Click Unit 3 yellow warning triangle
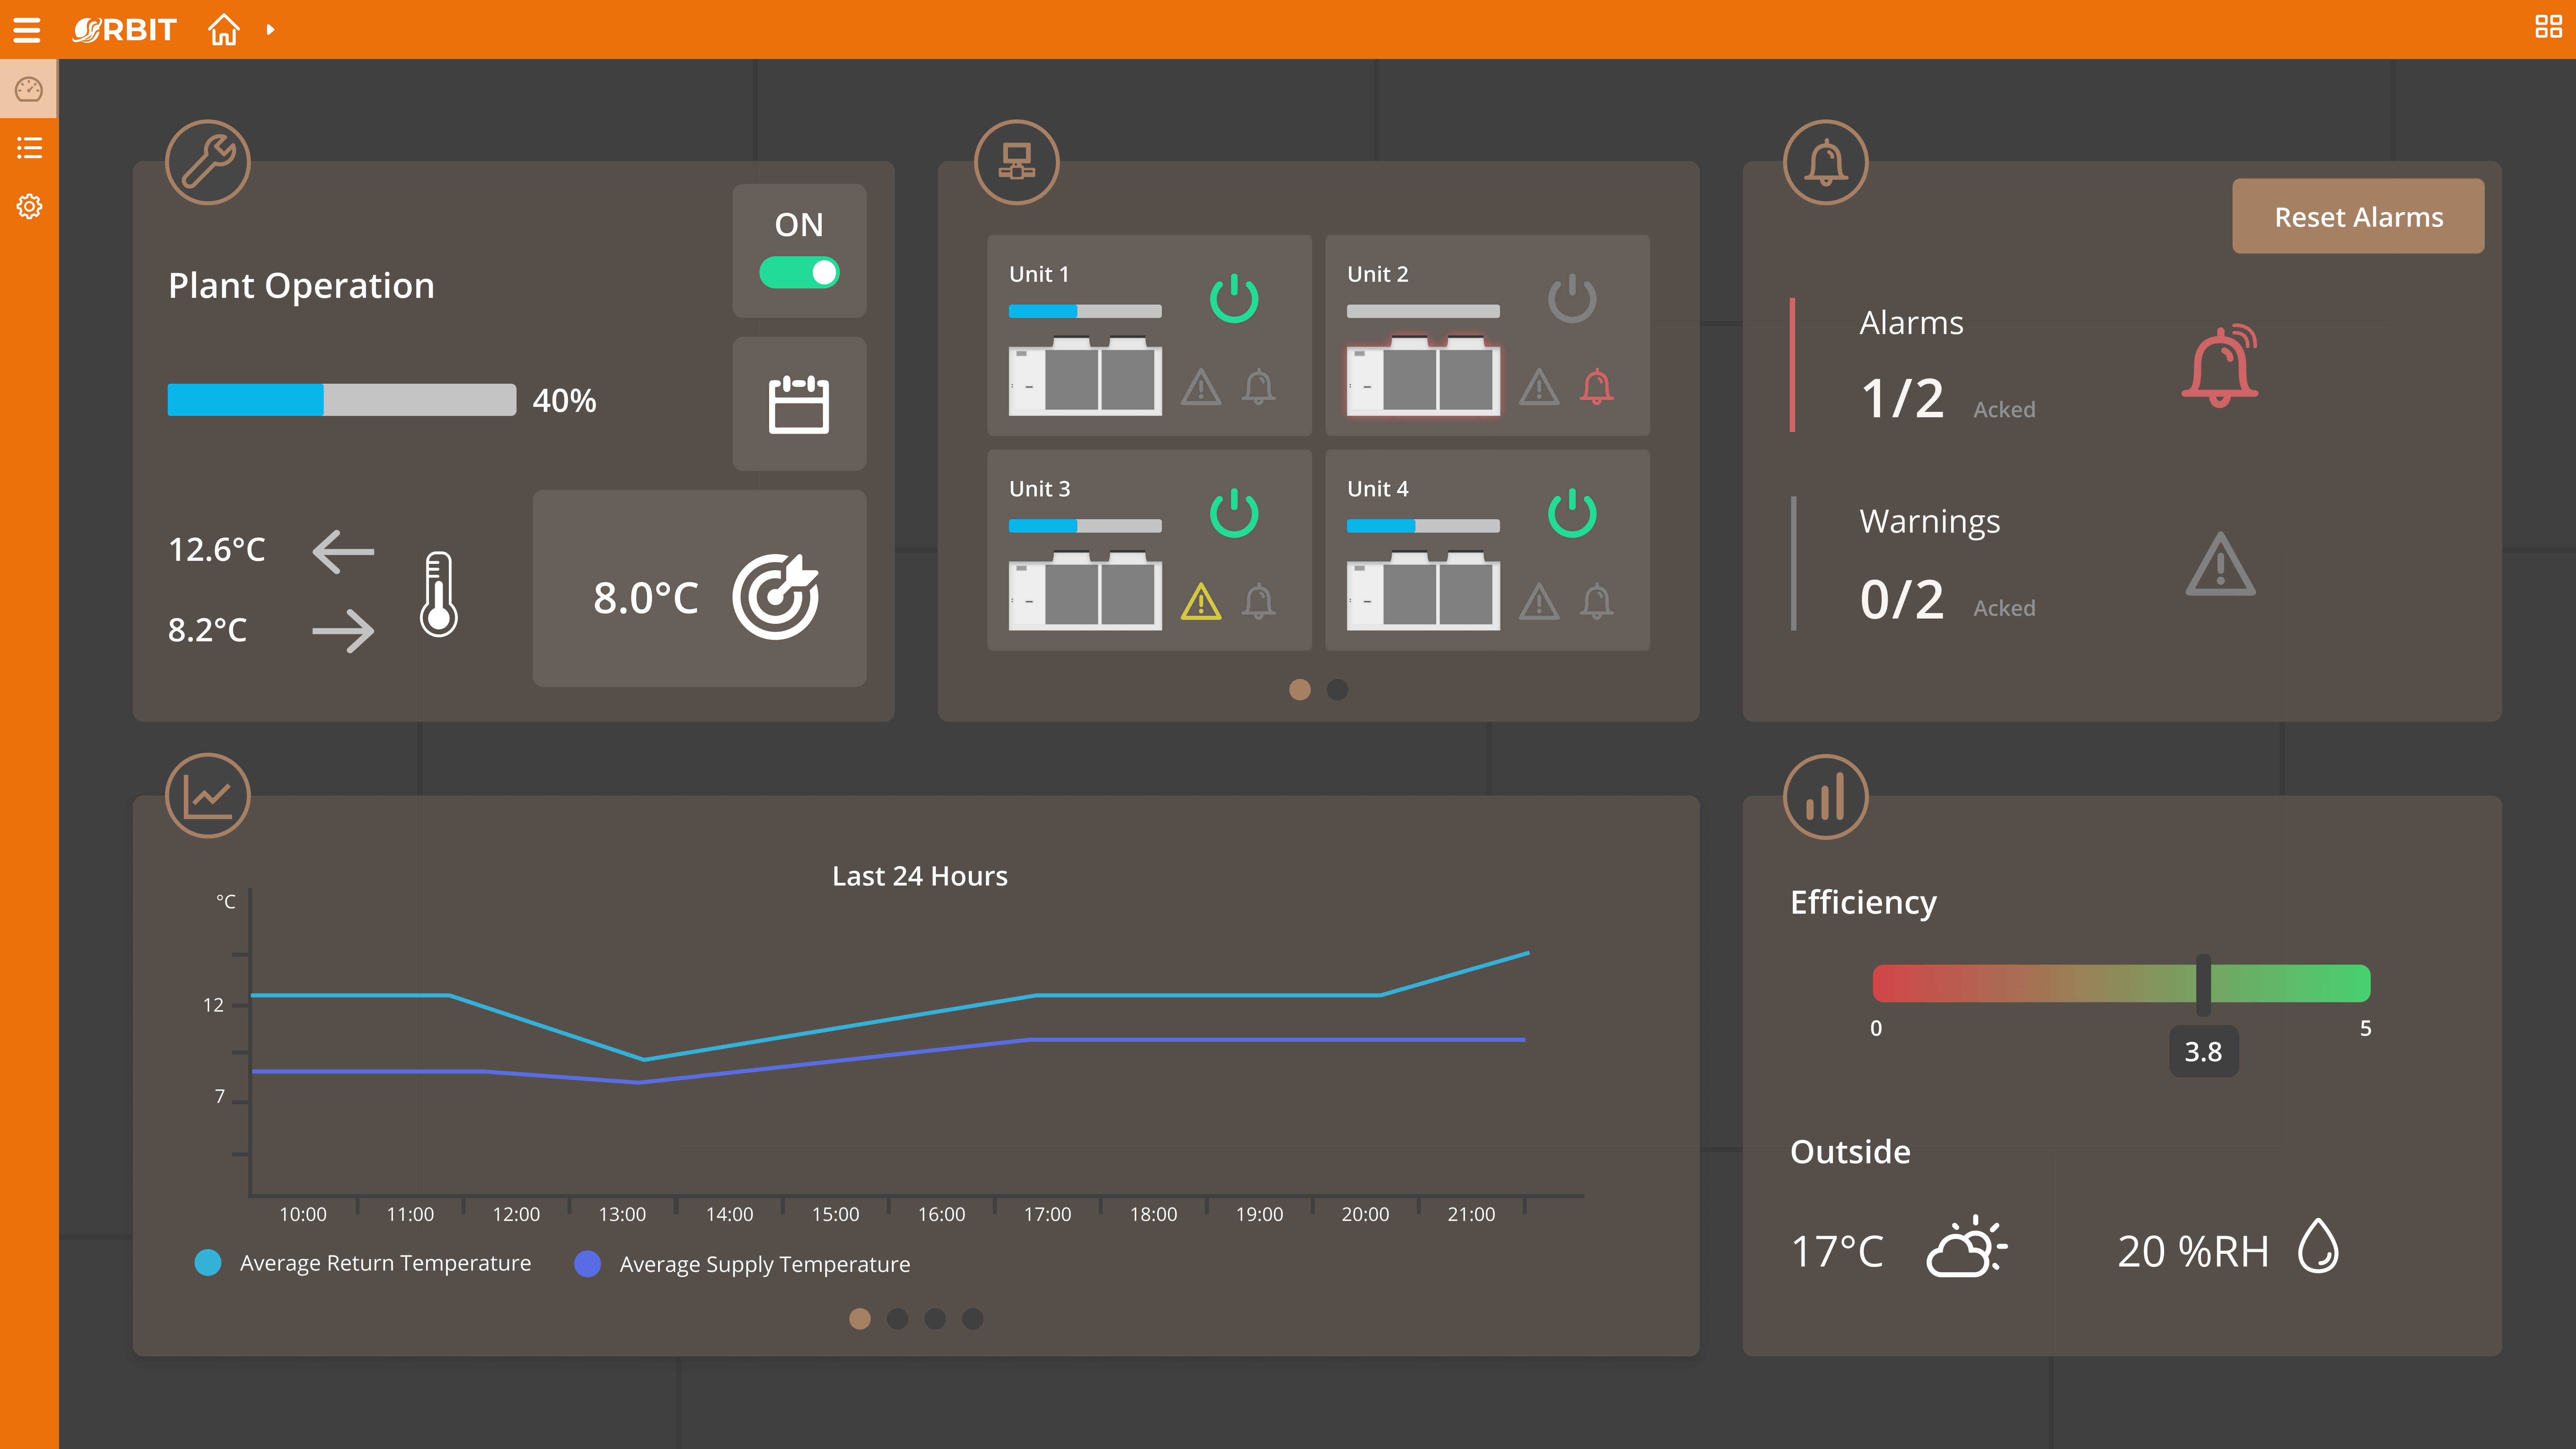This screenshot has width=2576, height=1449. coord(1201,602)
